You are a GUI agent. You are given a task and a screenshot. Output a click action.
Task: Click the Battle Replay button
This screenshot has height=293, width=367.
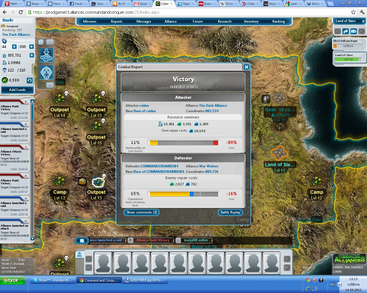(x=230, y=212)
